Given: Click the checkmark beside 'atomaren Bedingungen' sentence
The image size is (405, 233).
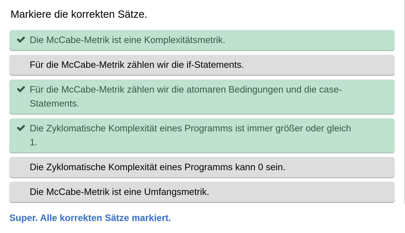Looking at the screenshot, I should coord(21,89).
